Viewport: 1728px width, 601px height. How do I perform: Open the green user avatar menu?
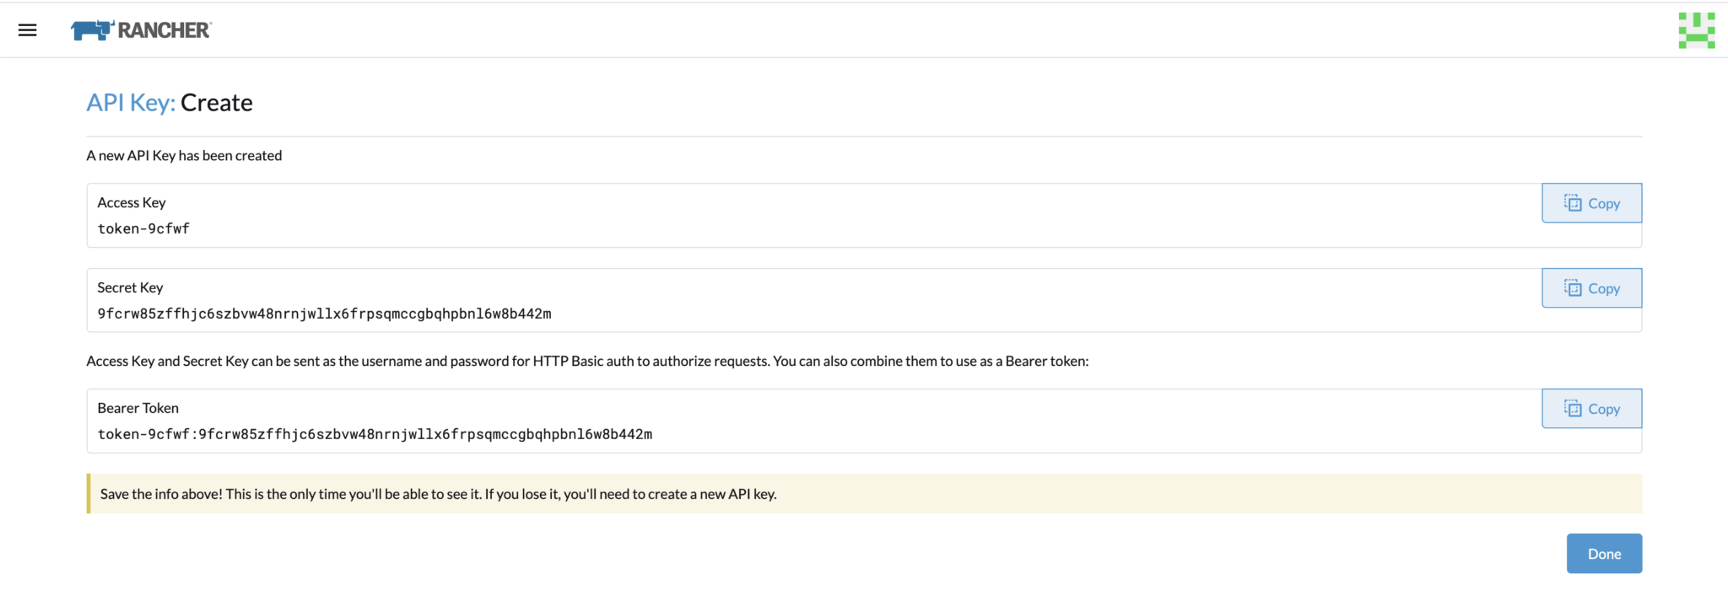coord(1696,30)
